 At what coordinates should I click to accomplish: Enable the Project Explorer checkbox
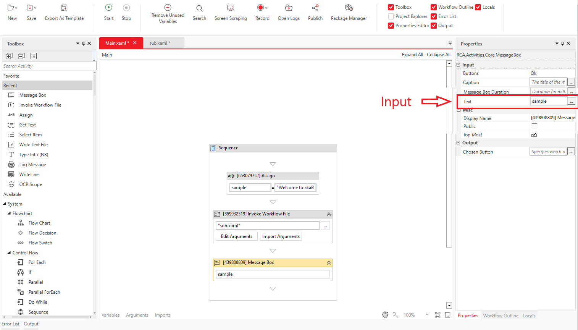coord(391,16)
